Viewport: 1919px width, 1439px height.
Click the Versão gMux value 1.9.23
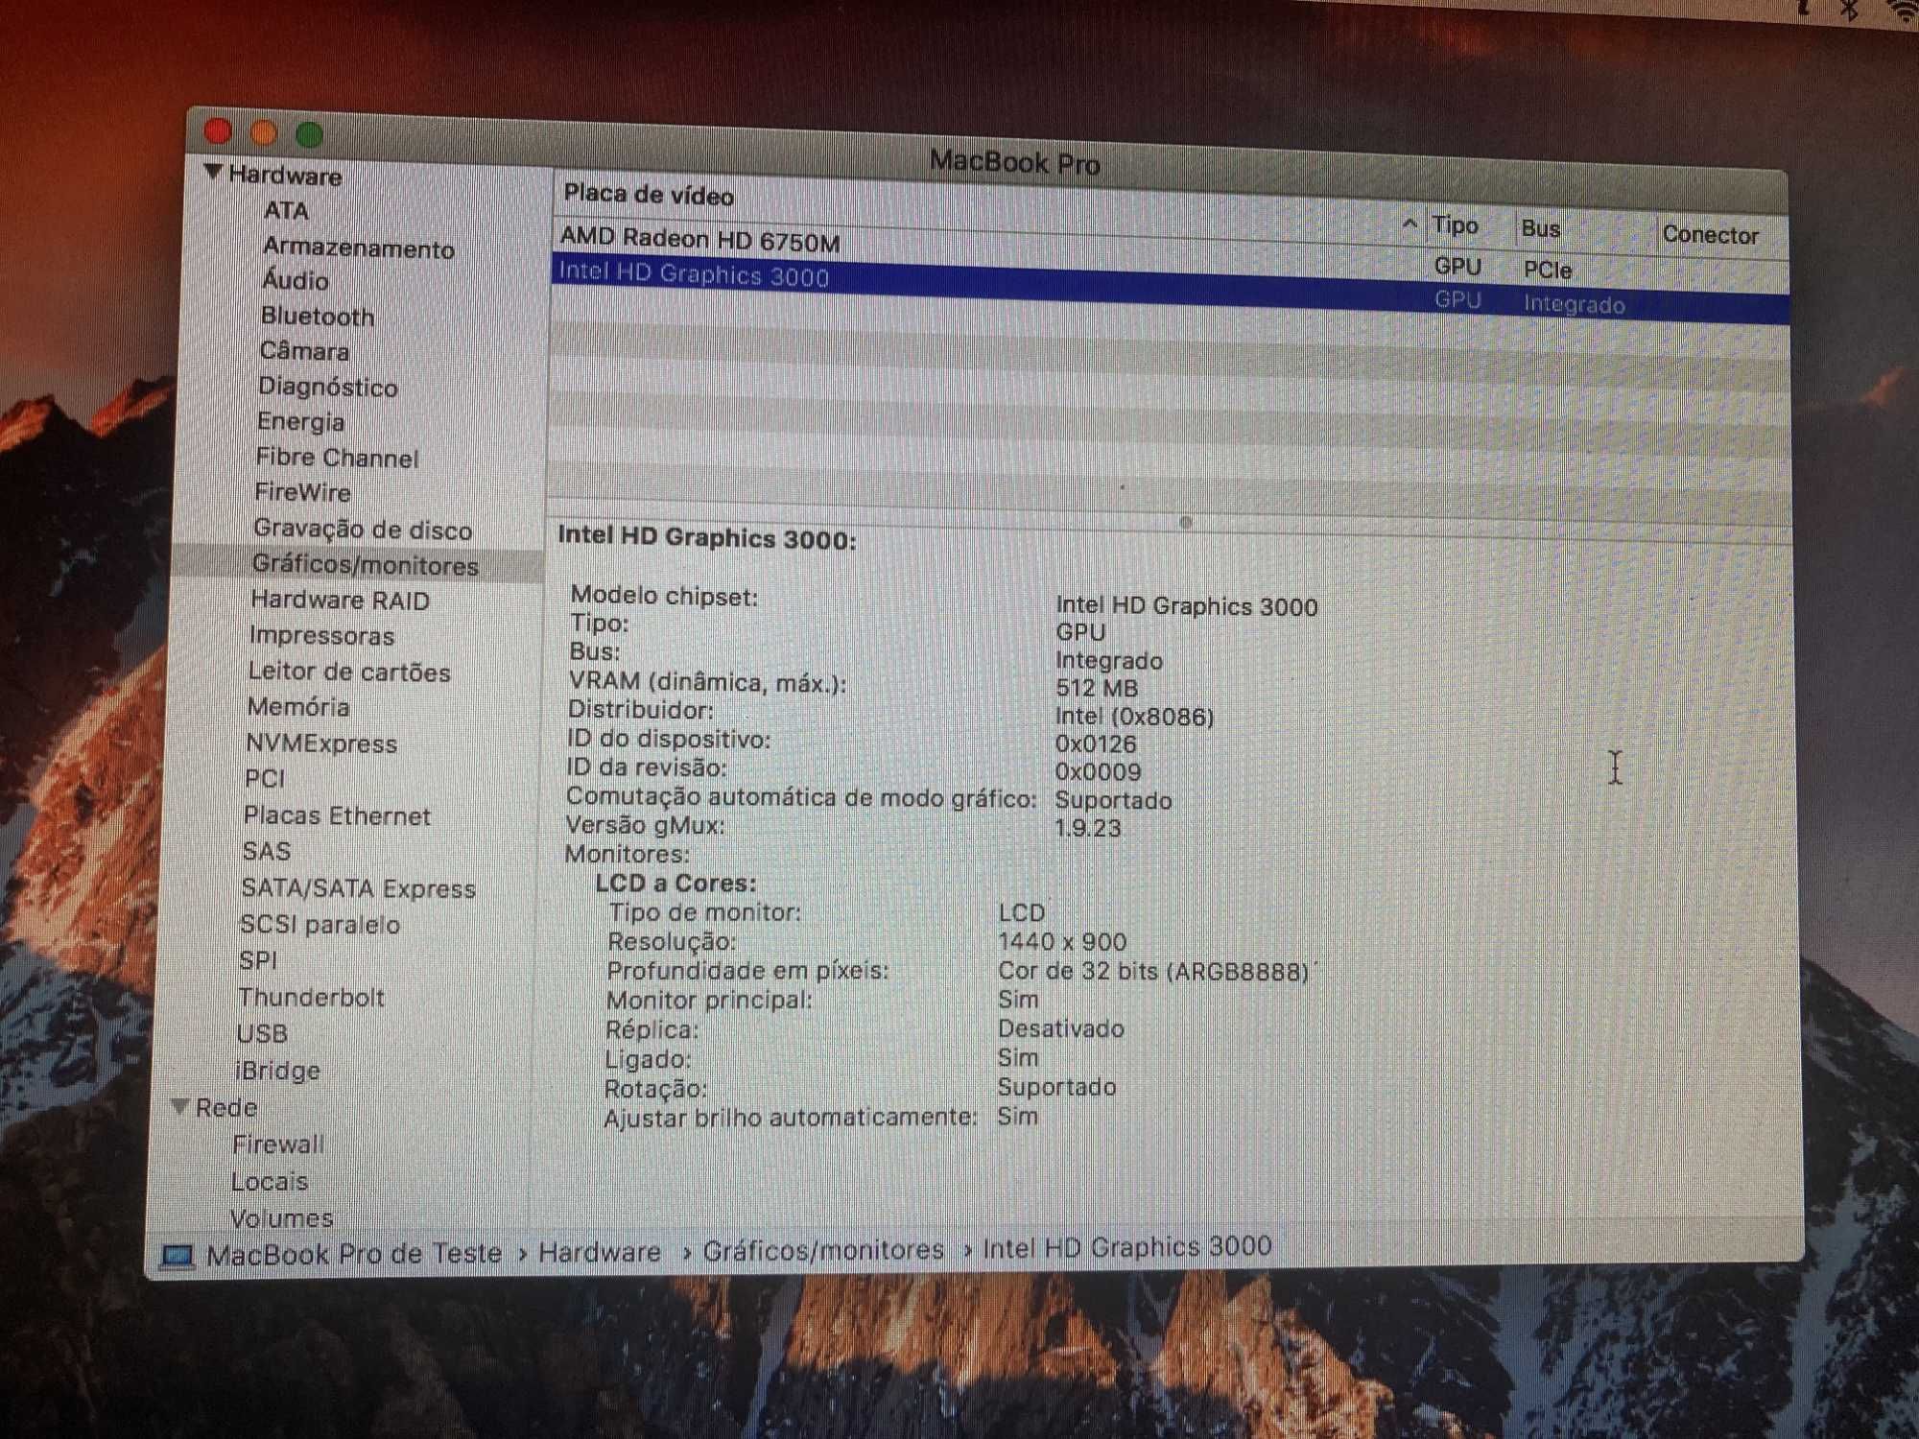click(1087, 828)
